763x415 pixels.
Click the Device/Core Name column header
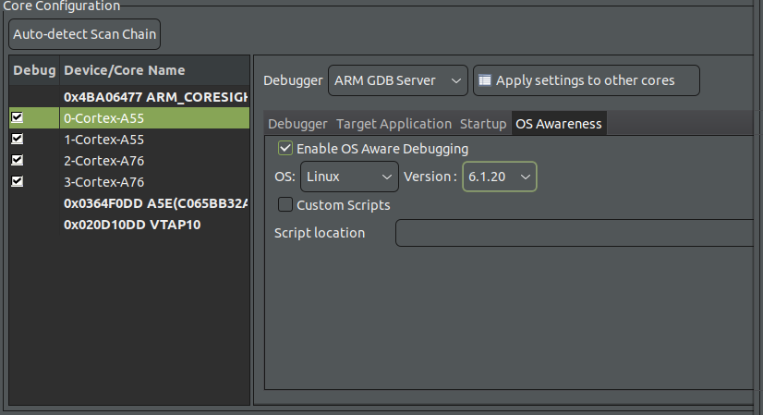(125, 70)
